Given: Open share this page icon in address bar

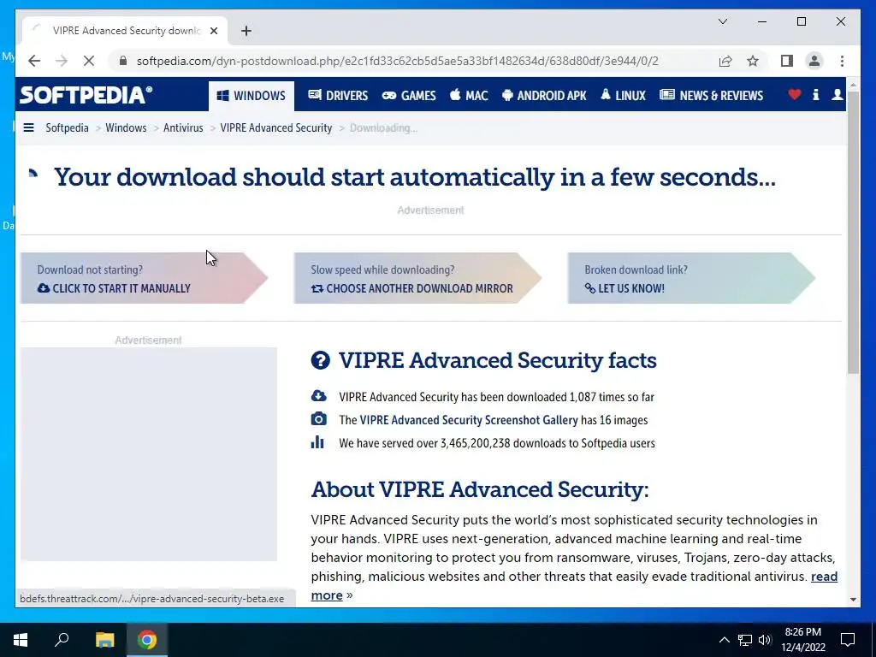Looking at the screenshot, I should point(725,61).
